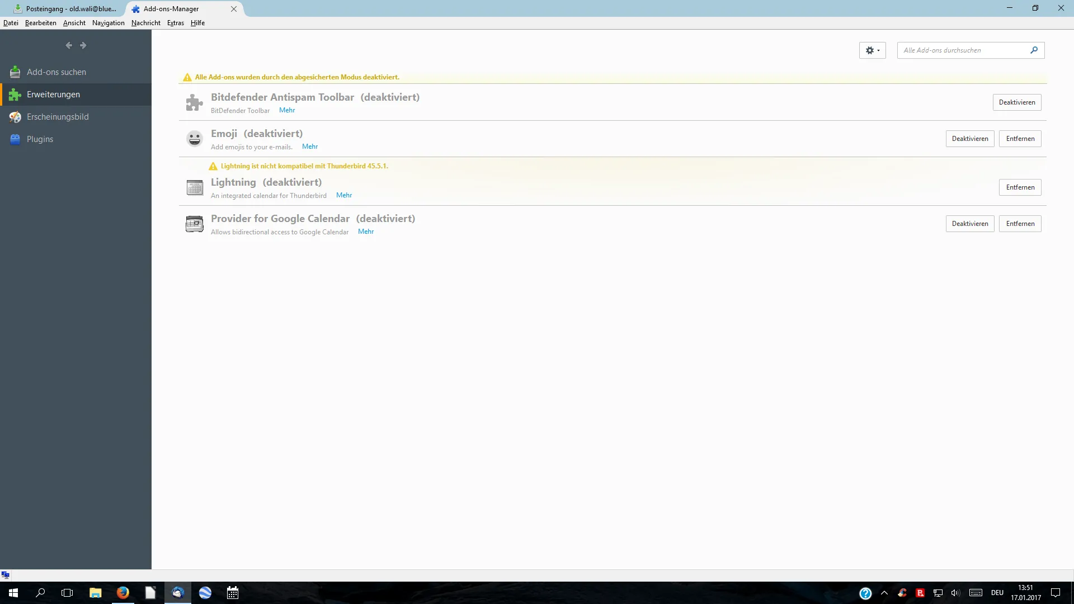The height and width of the screenshot is (604, 1074).
Task: Open the blank document taskbar icon
Action: (x=150, y=593)
